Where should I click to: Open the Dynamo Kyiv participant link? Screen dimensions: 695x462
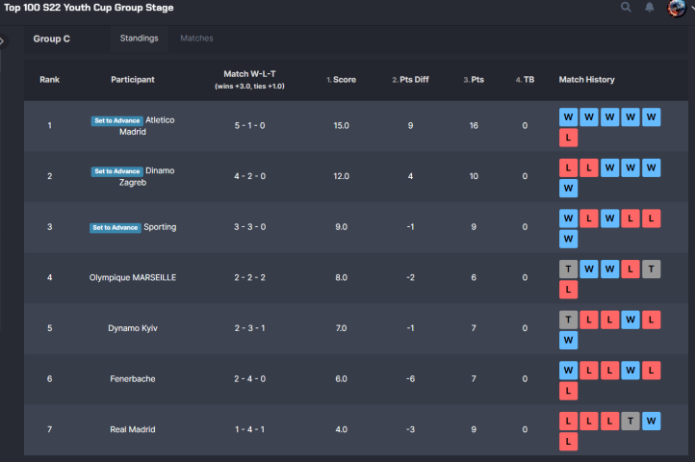(133, 328)
